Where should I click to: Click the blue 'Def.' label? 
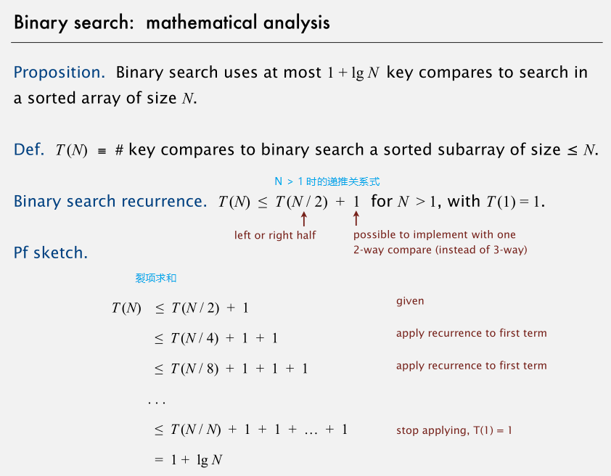(29, 149)
